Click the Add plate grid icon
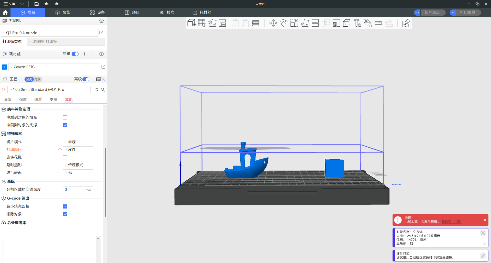 coord(202,23)
